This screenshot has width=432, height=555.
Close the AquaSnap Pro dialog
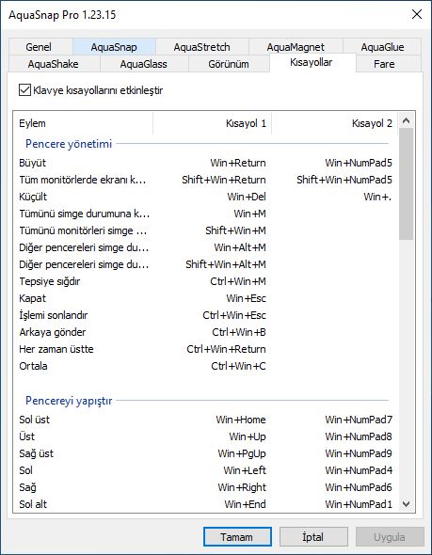(x=417, y=14)
